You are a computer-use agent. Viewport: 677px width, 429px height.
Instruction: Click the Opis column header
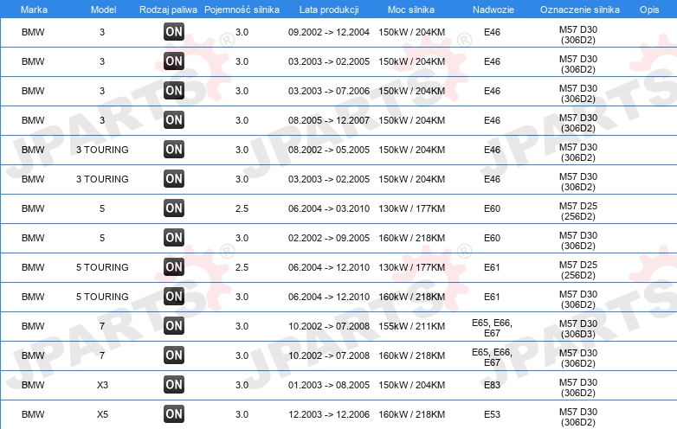pos(649,10)
